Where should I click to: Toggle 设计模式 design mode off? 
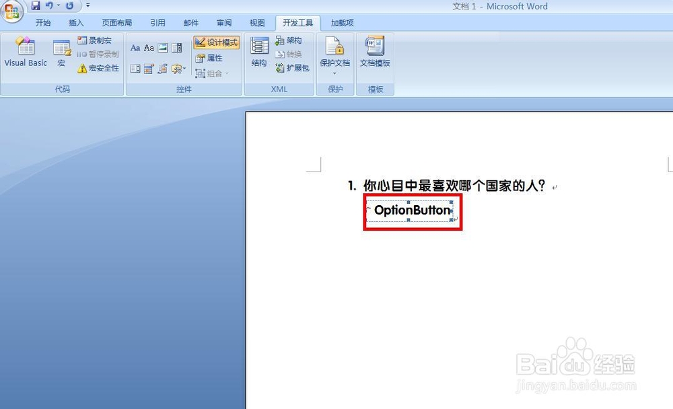pyautogui.click(x=217, y=42)
